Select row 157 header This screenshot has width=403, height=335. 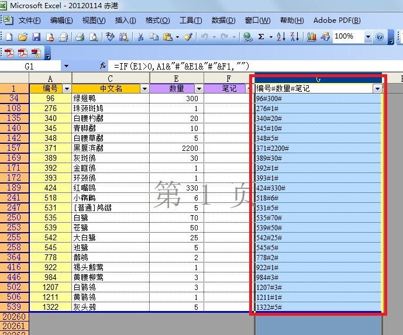click(x=14, y=148)
